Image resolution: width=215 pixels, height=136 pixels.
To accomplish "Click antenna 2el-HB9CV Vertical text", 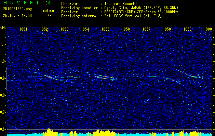I will (x=133, y=16).
